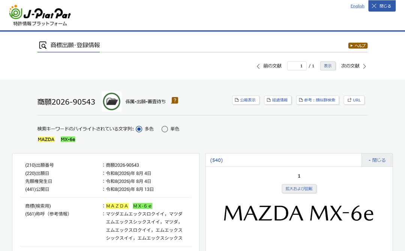Viewport: 405px width, 251px height.
Task: Click the highlighted MX-6e in 商標(検索用) row
Action: tap(142, 206)
